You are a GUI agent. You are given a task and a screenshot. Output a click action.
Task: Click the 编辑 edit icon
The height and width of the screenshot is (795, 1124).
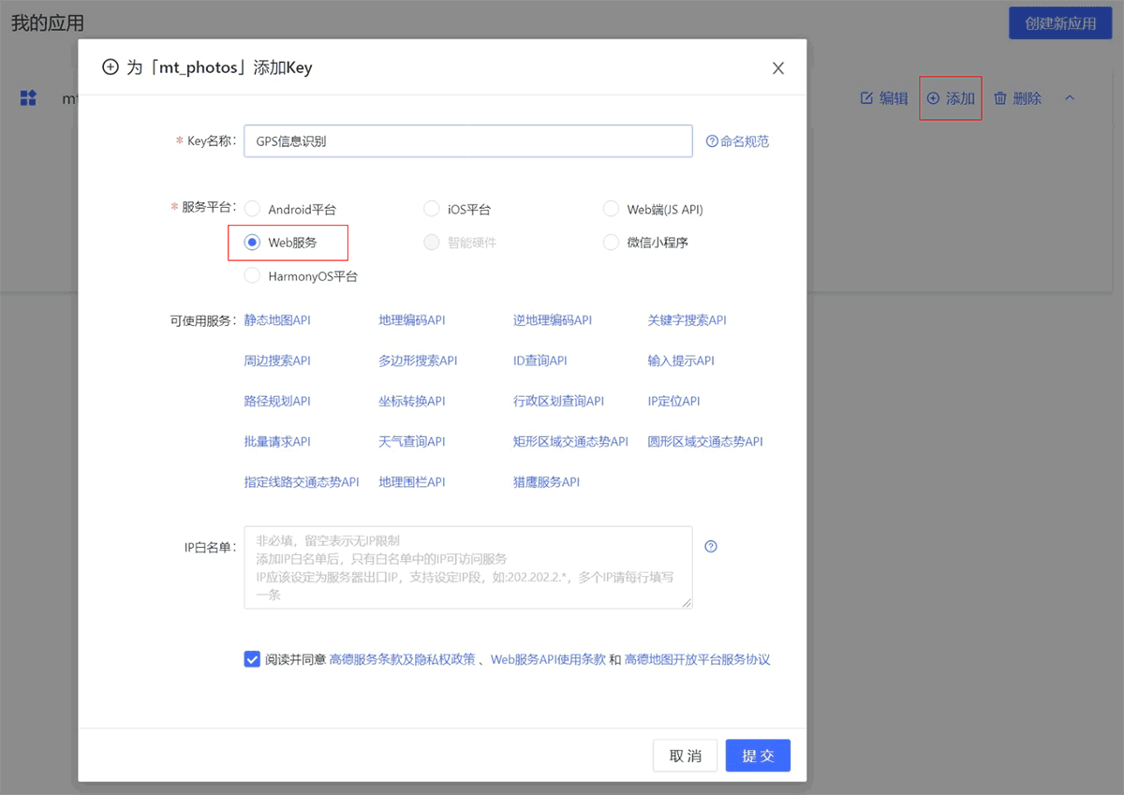coord(866,98)
